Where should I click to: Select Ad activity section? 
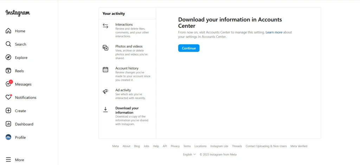pyautogui.click(x=127, y=94)
